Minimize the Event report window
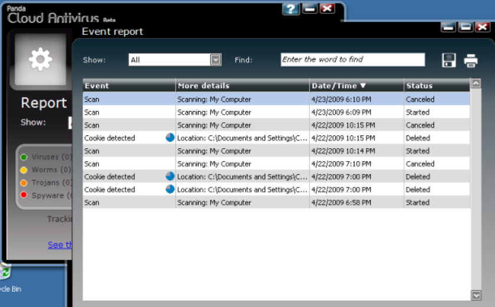The width and height of the screenshot is (495, 307). tap(448, 27)
